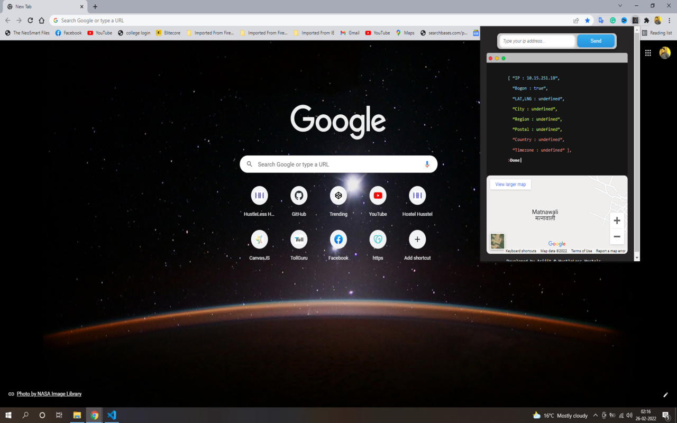
Task: Click the IP address input field
Action: pyautogui.click(x=537, y=41)
